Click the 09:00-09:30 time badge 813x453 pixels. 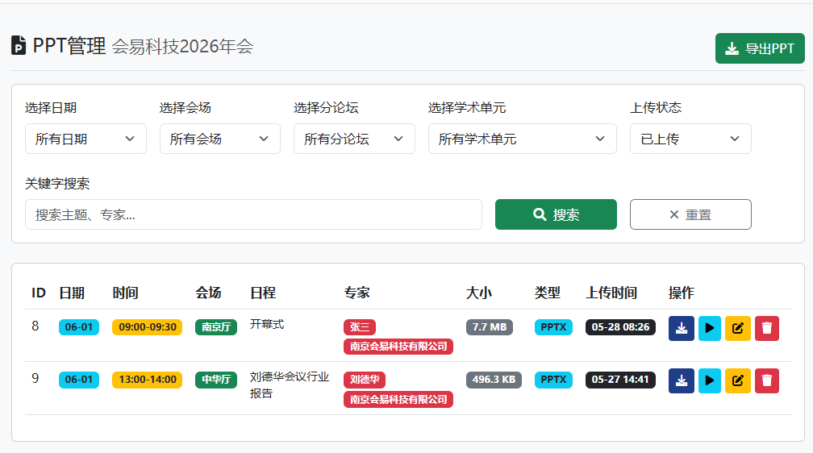(x=148, y=327)
